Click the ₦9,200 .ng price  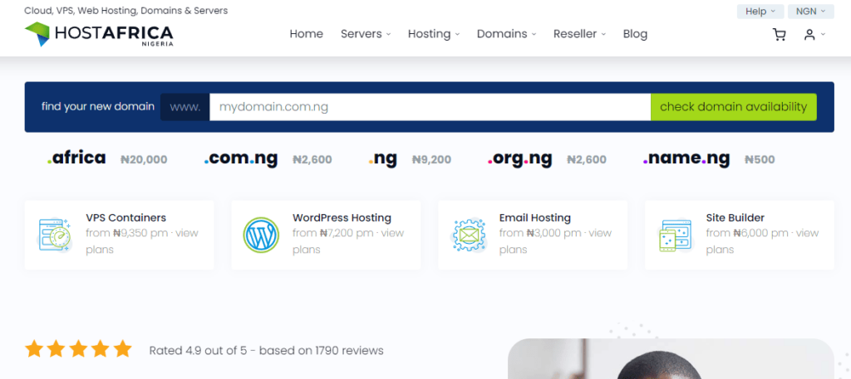[x=431, y=160]
